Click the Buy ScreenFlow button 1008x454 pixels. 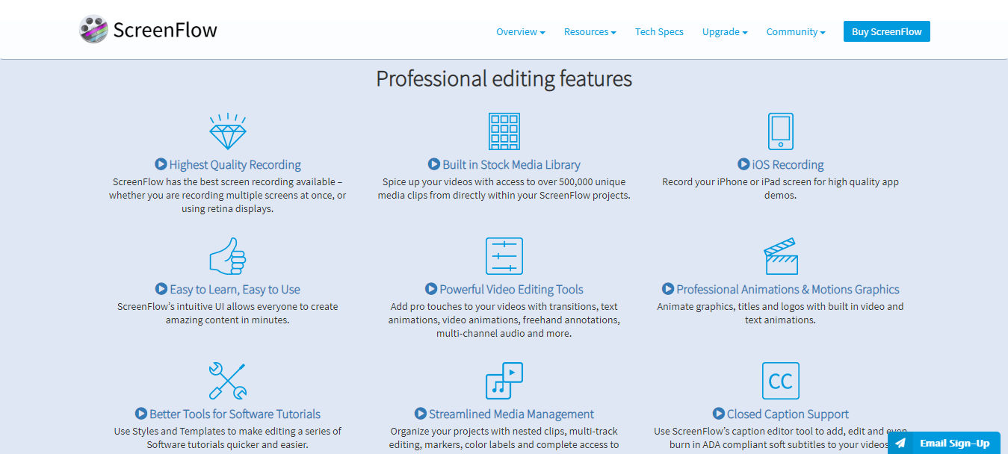(887, 31)
